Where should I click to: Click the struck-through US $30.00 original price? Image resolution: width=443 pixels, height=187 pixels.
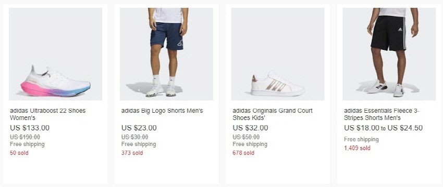click(x=135, y=137)
